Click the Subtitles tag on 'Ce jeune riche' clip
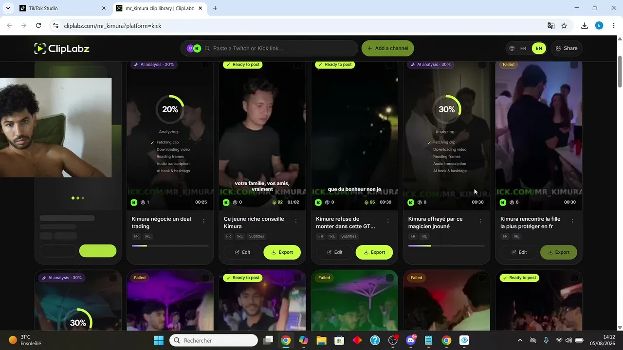This screenshot has width=623, height=350. tap(257, 236)
